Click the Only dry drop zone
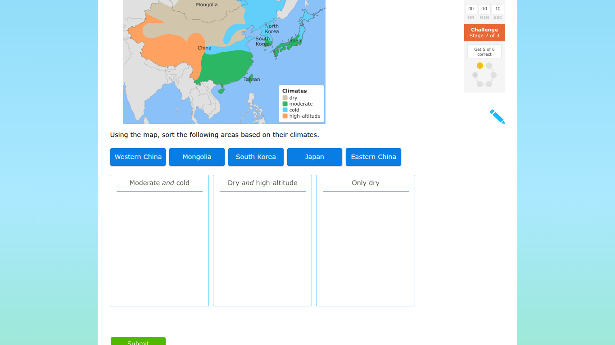 [x=365, y=240]
